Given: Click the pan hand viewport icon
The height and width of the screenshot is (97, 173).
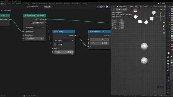Looking at the screenshot, I should click(x=164, y=26).
